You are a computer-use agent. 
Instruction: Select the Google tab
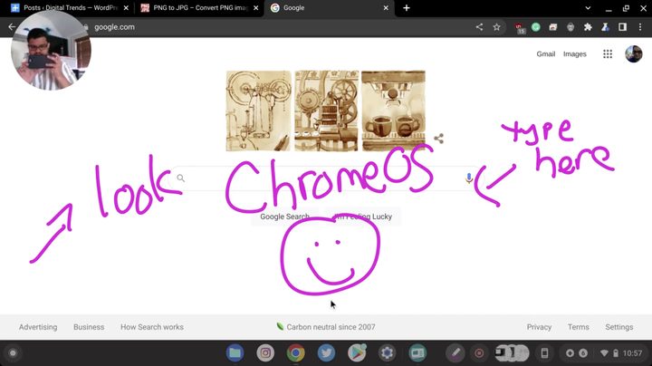point(329,8)
